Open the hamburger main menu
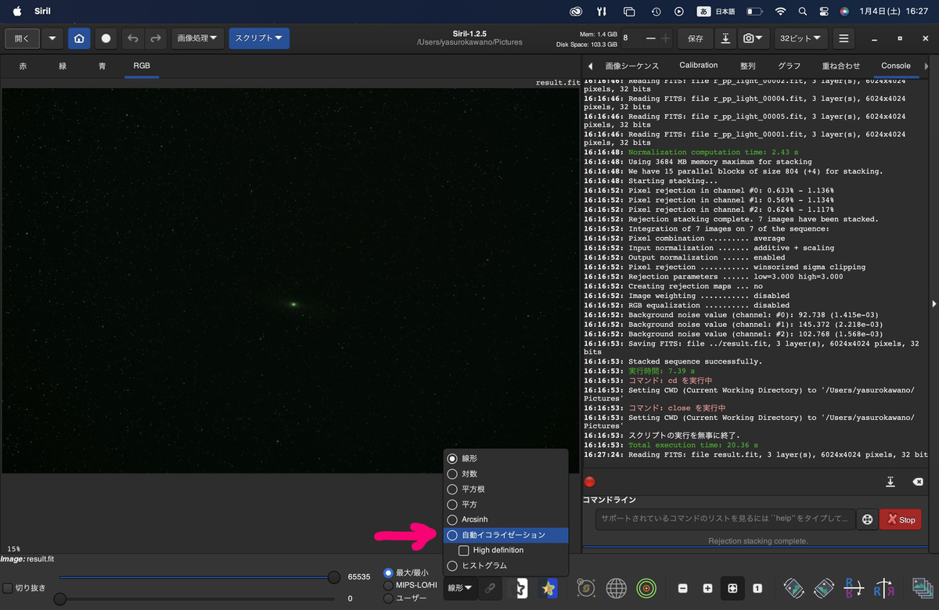 [x=843, y=38]
